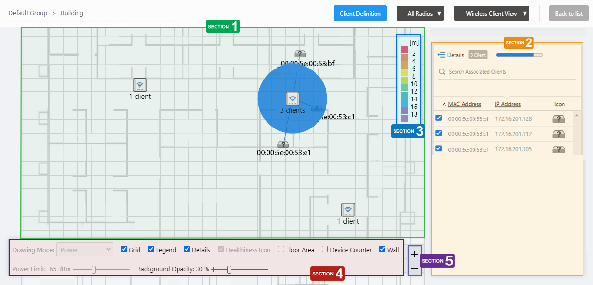Click client device 00:00:5e:00:53:bf on the map
Viewport: 593px width, 285px height.
[x=299, y=54]
